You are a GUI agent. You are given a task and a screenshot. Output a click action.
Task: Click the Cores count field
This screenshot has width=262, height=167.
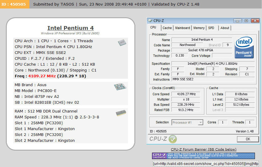point(223,122)
